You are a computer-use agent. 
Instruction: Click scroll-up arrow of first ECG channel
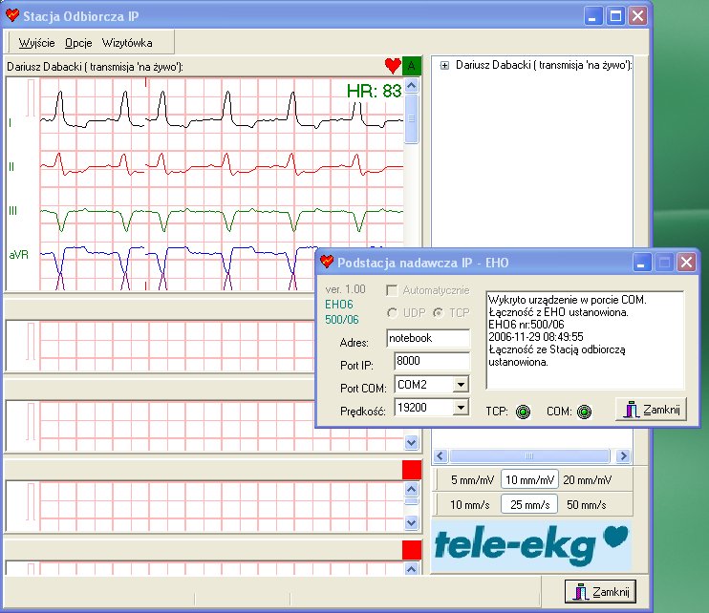pos(411,85)
